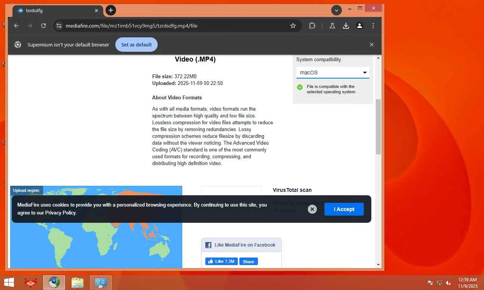Click the About Video Formats heading
Screen dimensions: 484x290
(x=177, y=97)
